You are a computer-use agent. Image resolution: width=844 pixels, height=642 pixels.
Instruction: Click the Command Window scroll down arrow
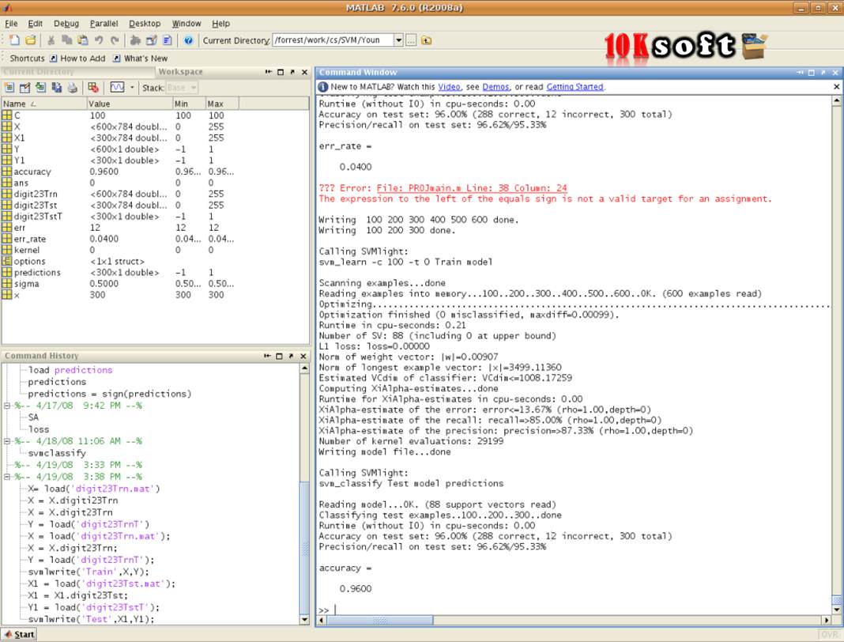pyautogui.click(x=836, y=610)
